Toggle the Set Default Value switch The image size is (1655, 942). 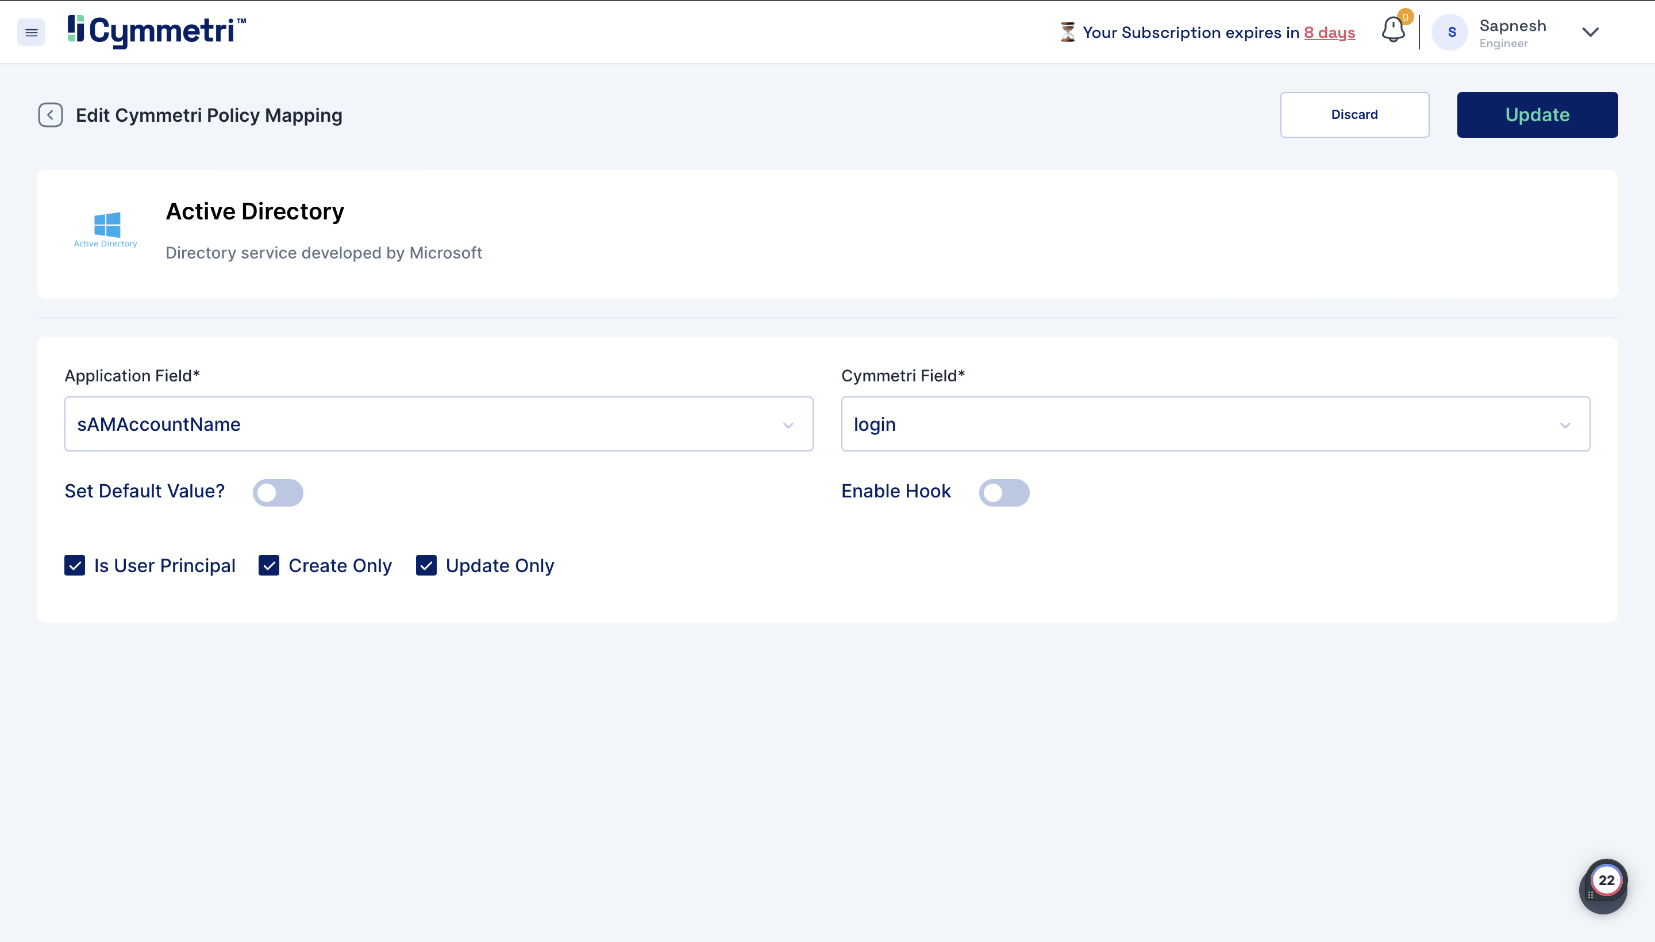point(278,492)
